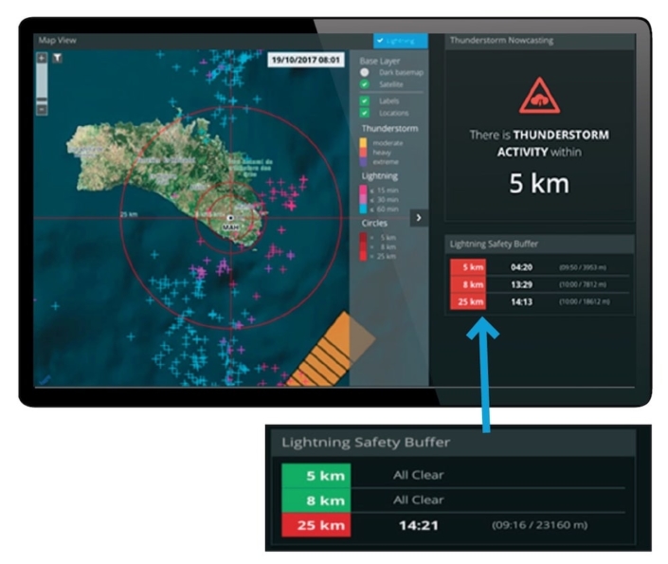668x564 pixels.
Task: Open the Lightning layer tab at top
Action: point(401,41)
